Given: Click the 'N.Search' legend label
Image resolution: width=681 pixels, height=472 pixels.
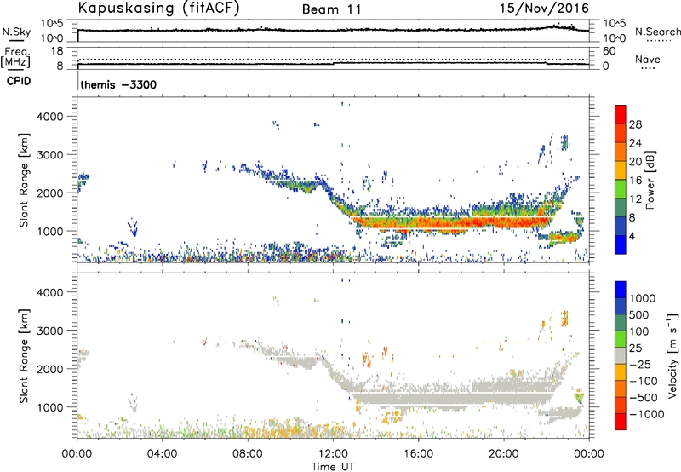Looking at the screenshot, I should coord(657,32).
